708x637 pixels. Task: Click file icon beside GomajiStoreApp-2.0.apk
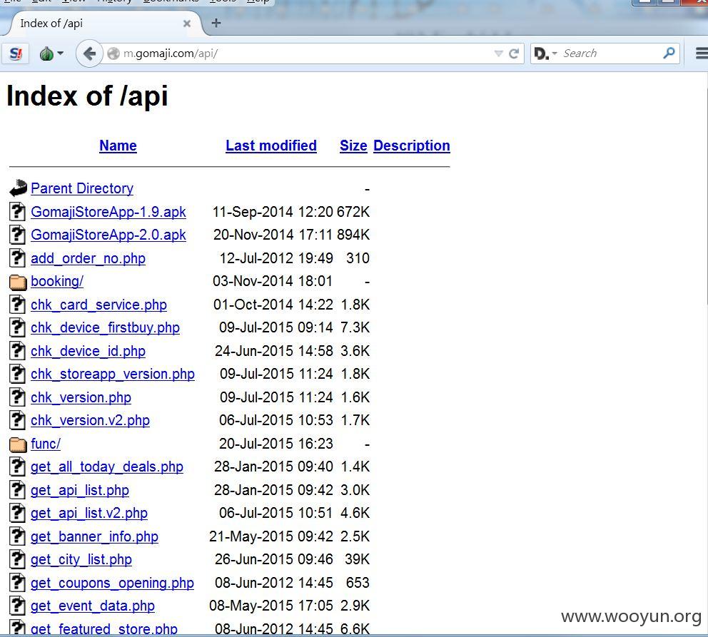pyautogui.click(x=18, y=235)
